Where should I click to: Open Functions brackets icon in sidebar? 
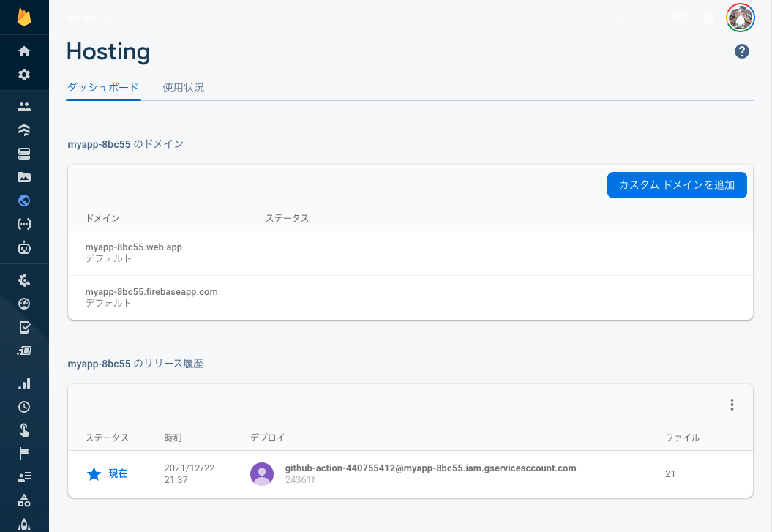coord(24,224)
